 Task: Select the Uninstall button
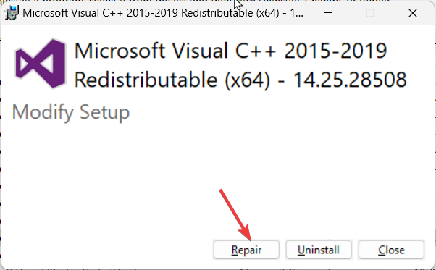tap(319, 250)
